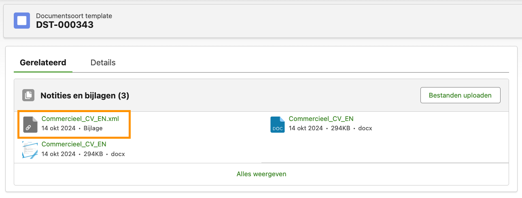Click the DST-000343 record title
522x198 pixels.
tap(65, 25)
